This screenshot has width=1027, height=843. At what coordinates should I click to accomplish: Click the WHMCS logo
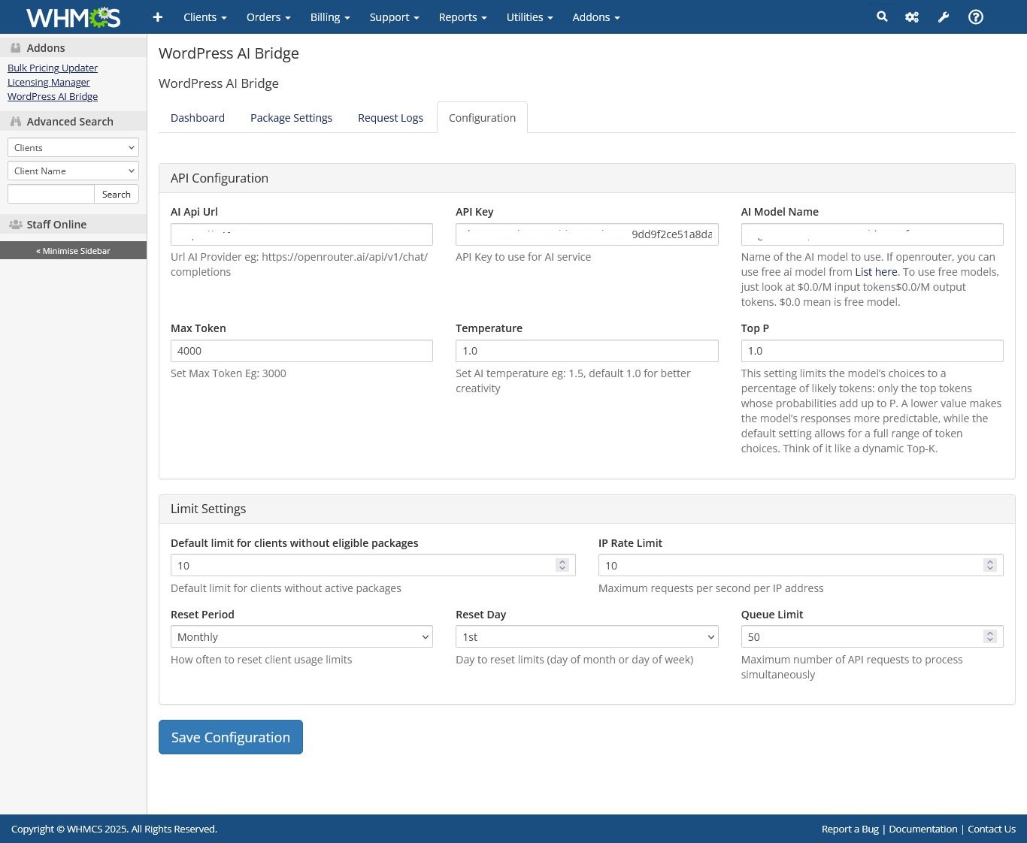(x=72, y=17)
